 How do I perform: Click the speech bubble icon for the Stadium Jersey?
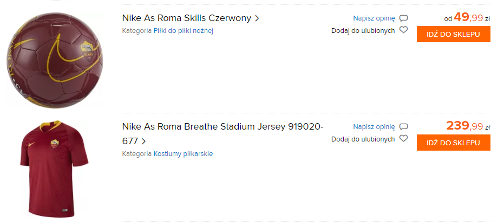403,127
